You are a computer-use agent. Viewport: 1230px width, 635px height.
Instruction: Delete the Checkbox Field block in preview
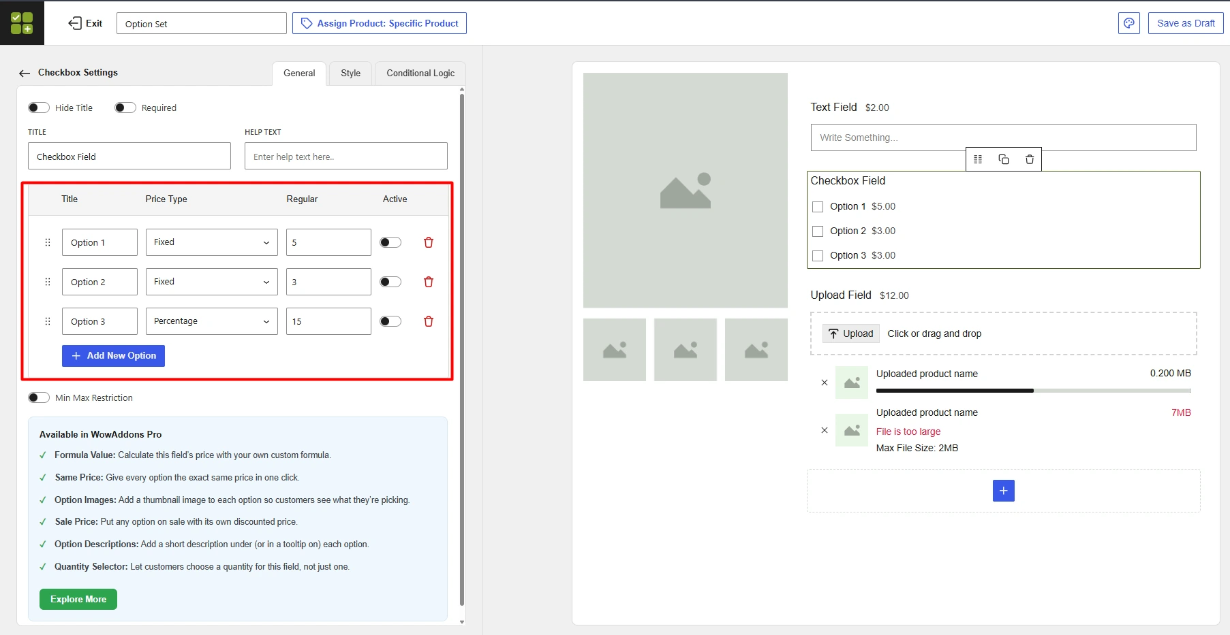click(1030, 159)
